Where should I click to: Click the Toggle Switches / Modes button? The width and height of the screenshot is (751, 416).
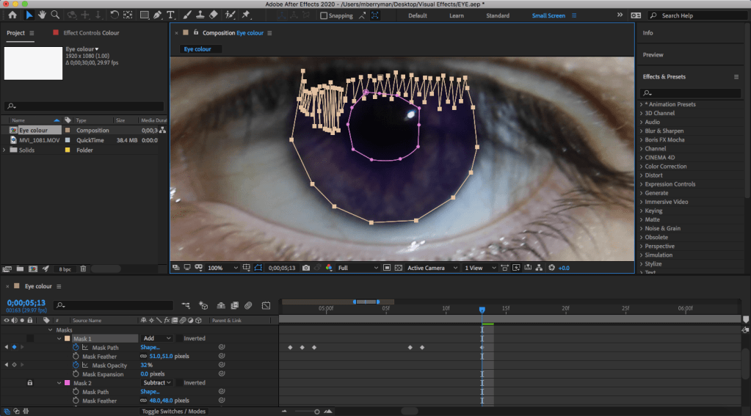click(173, 412)
